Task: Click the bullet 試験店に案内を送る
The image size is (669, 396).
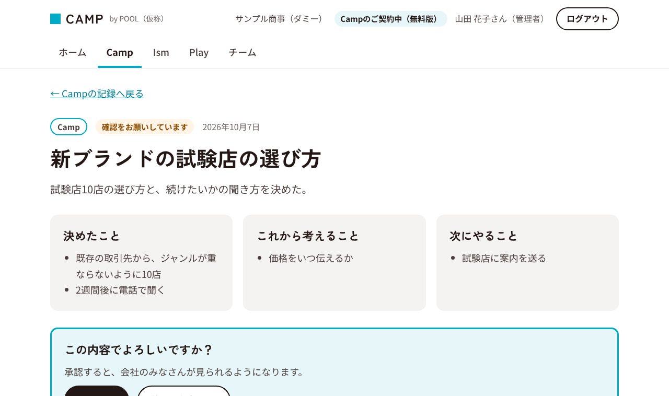Action: coord(504,258)
